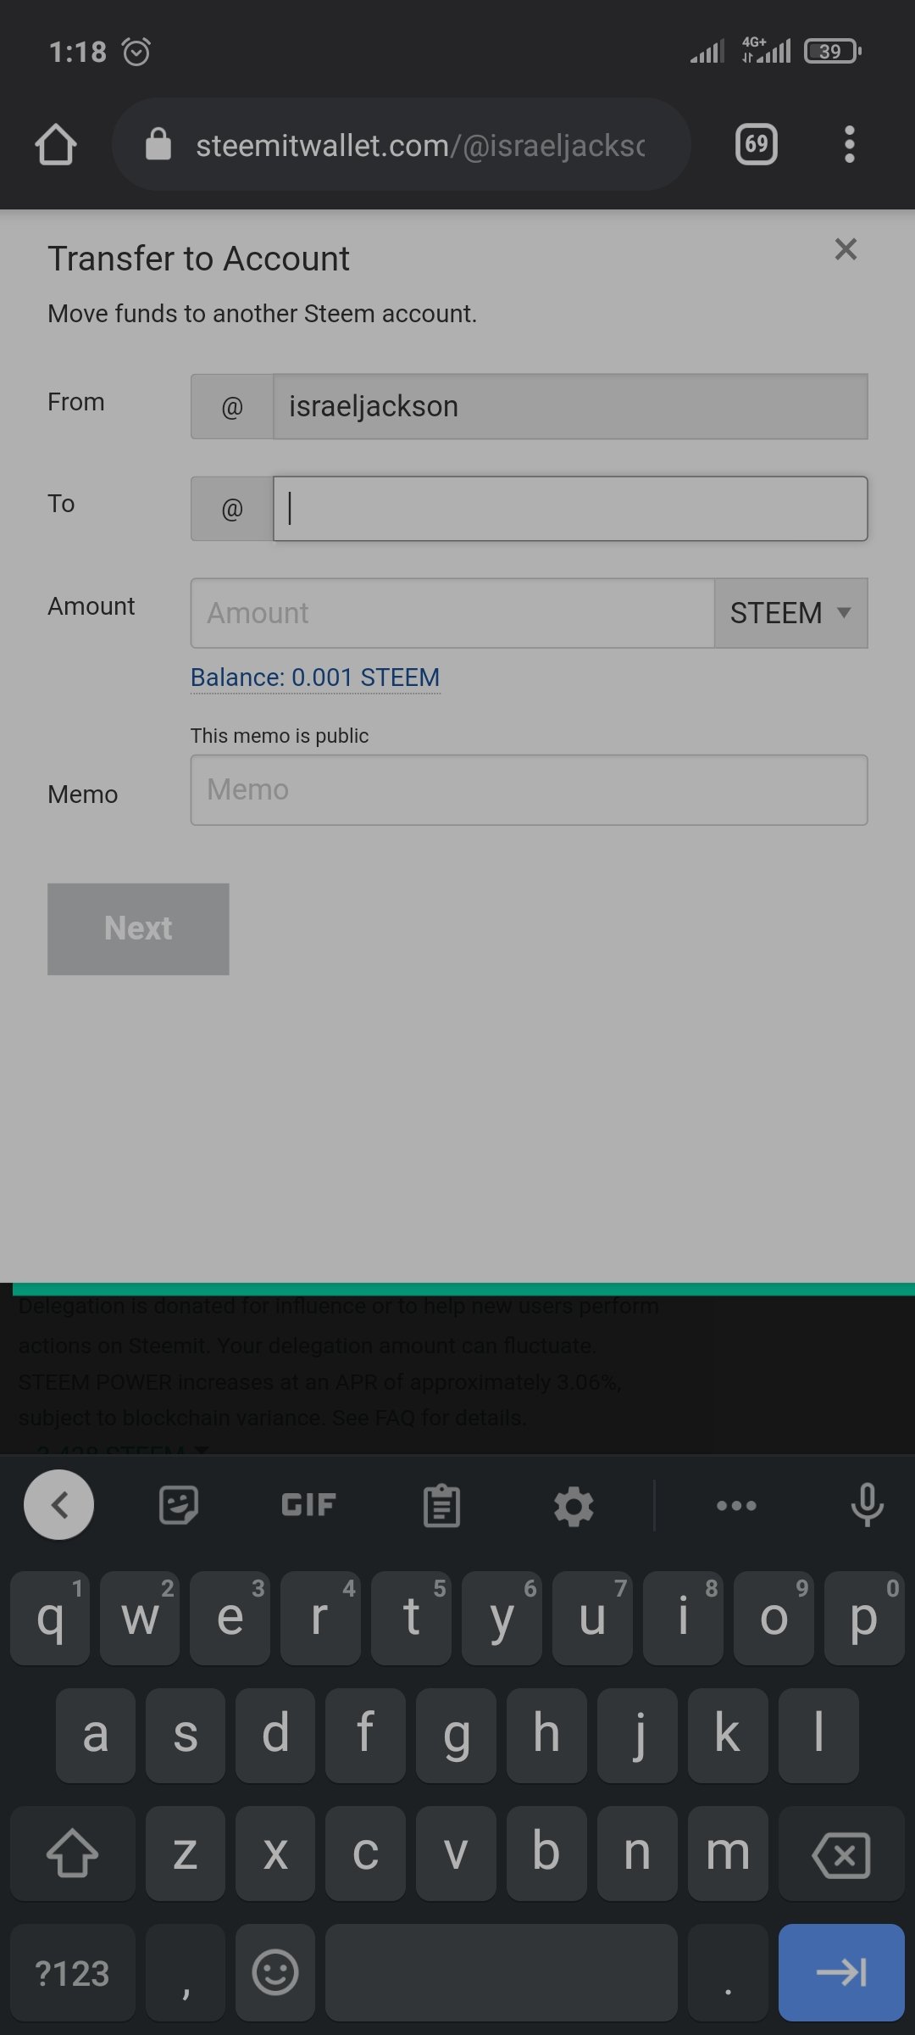Tap the q key

[x=50, y=1618]
